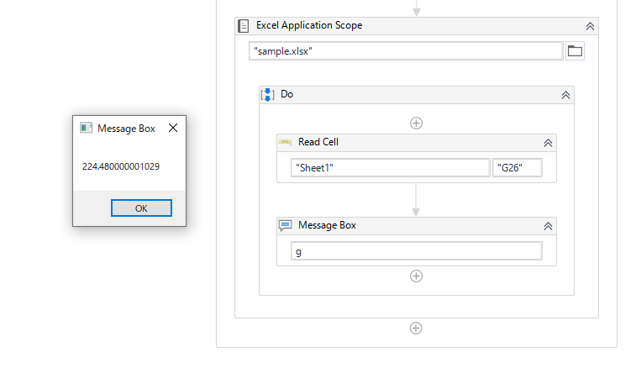This screenshot has height=368, width=641.
Task: Click the Message Box activity speech icon
Action: tap(285, 225)
